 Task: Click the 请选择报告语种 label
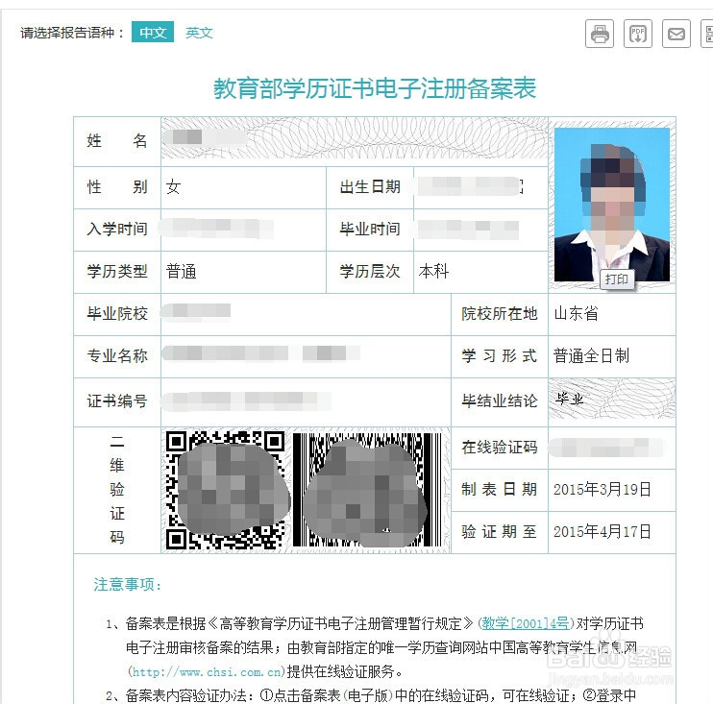point(72,33)
